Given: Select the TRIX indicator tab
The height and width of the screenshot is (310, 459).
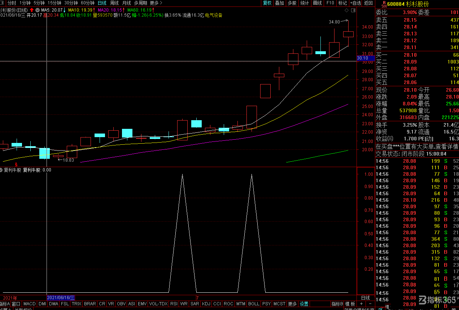Looking at the screenshot, I should [x=76, y=304].
